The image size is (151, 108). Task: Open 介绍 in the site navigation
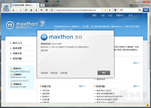tap(102, 15)
